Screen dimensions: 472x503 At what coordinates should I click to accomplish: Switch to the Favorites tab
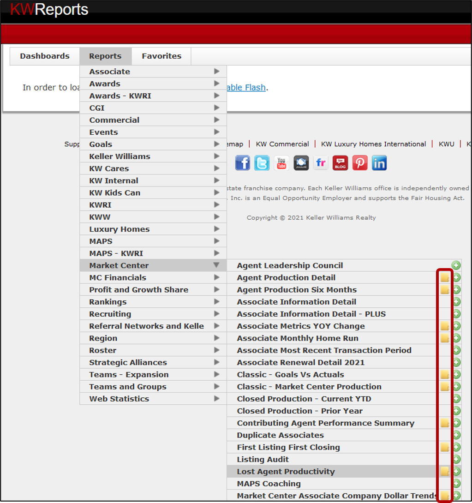click(x=161, y=56)
